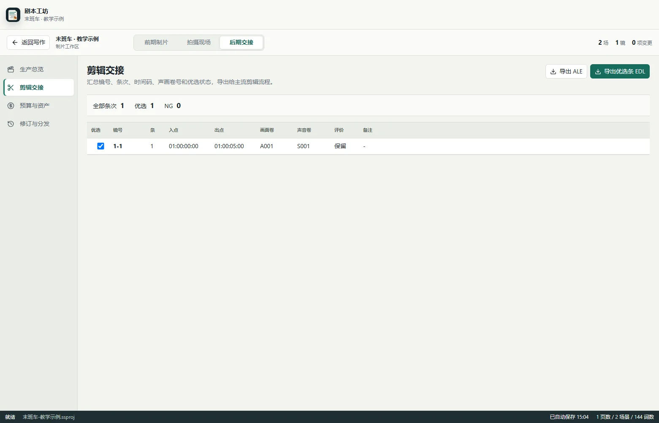
Task: Click the history clock icon for 修订与分发
Action: click(x=11, y=124)
